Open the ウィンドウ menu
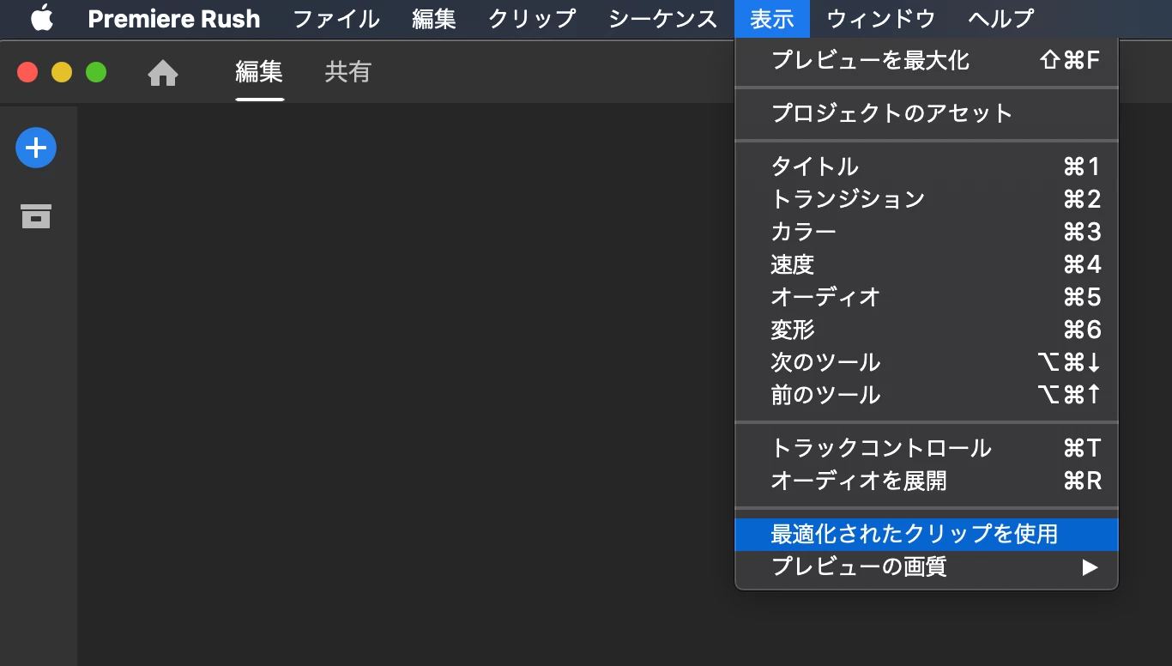 pyautogui.click(x=881, y=19)
